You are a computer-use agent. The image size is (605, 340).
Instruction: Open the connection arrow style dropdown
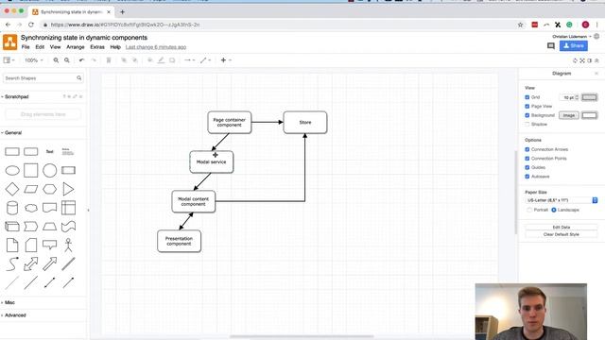tap(189, 60)
